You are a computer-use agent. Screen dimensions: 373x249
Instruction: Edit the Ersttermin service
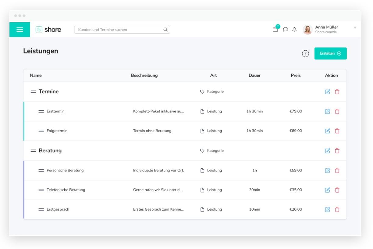(328, 111)
